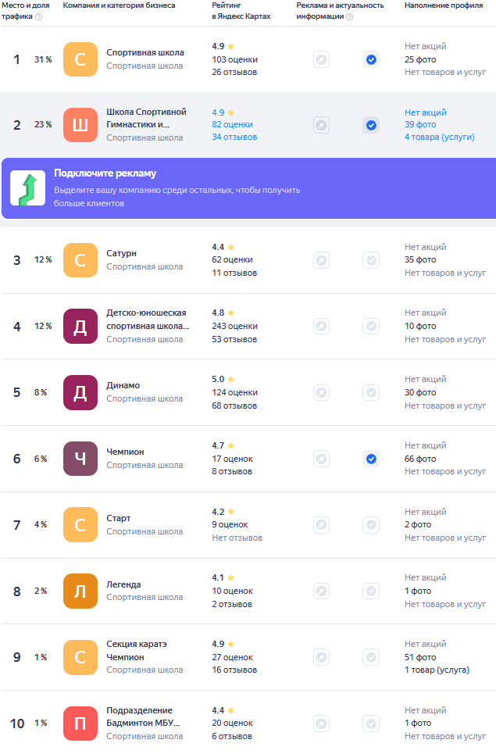Click 'Подразделение Бадминтон МБУ...' name
The image size is (496, 754).
click(x=143, y=717)
